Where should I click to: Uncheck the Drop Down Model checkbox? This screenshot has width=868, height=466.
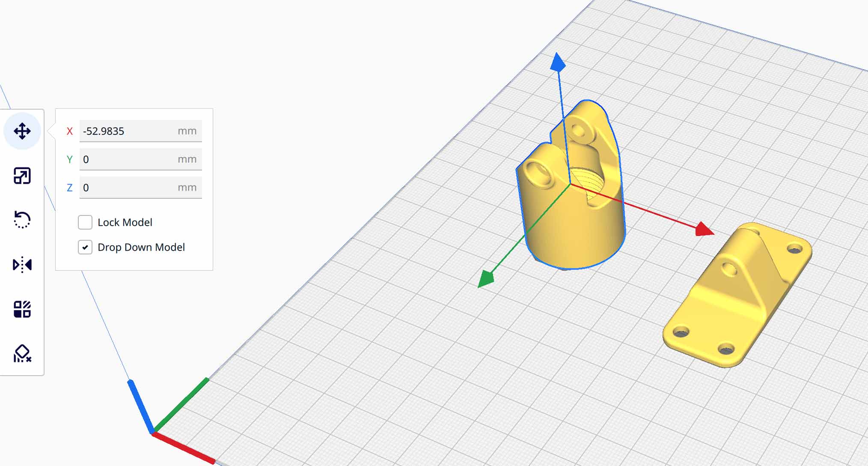tap(85, 247)
